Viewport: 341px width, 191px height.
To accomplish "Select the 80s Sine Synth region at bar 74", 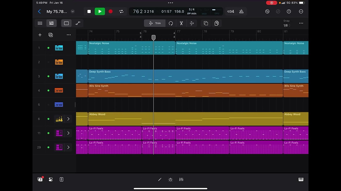I will click(x=185, y=90).
